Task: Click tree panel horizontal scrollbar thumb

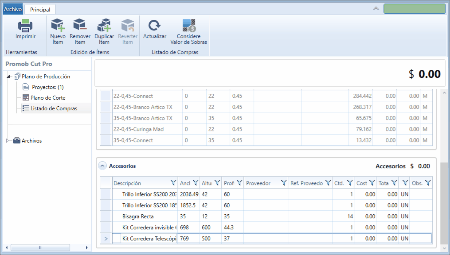Action: pyautogui.click(x=40, y=247)
